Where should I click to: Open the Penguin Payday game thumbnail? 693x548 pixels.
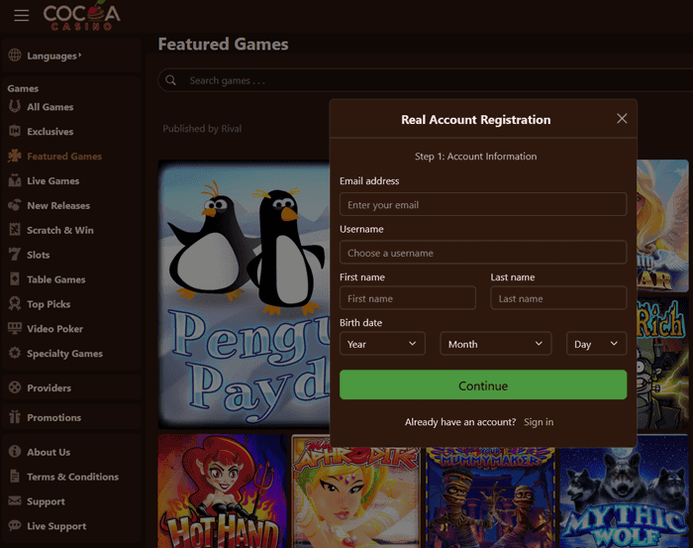coord(244,294)
